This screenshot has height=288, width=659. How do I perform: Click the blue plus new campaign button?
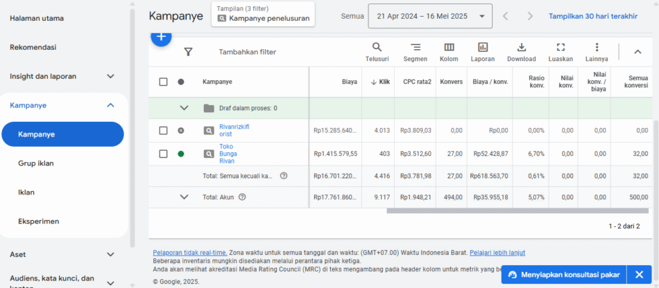point(161,37)
